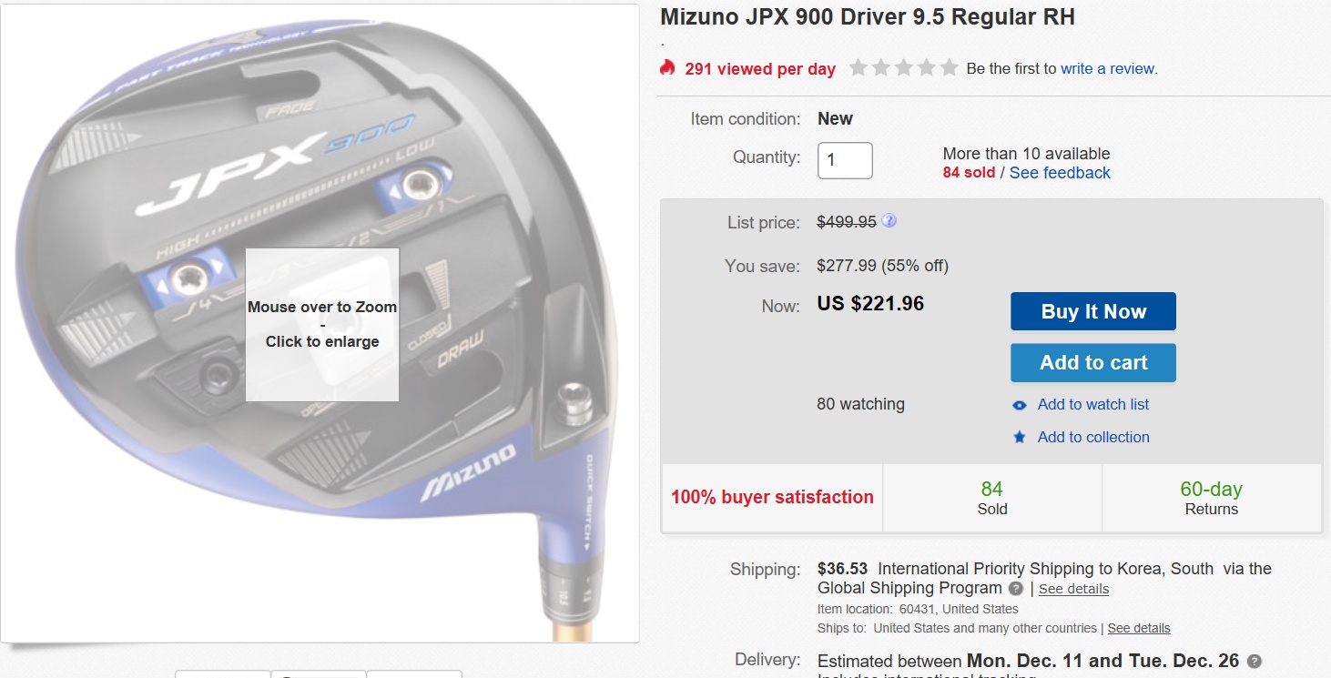Open shipping See details link

point(1074,589)
